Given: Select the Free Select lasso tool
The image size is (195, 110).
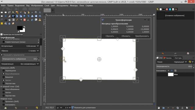Looking at the screenshot, I should click(x=9, y=12).
